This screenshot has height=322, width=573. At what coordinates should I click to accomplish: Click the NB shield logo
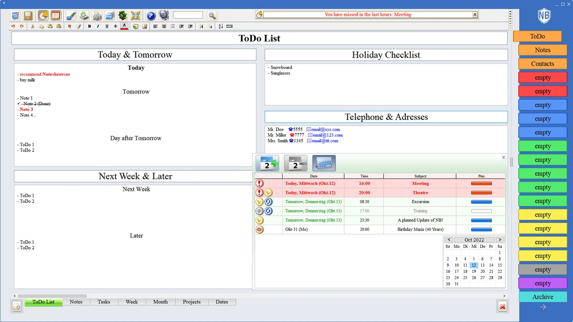pyautogui.click(x=543, y=16)
